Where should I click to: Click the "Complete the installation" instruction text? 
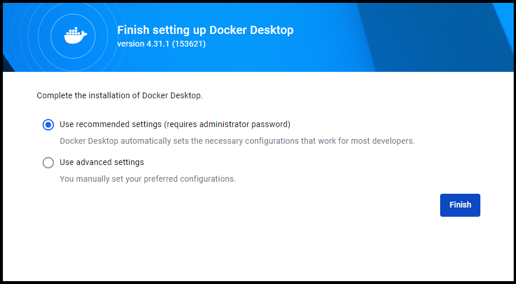120,95
